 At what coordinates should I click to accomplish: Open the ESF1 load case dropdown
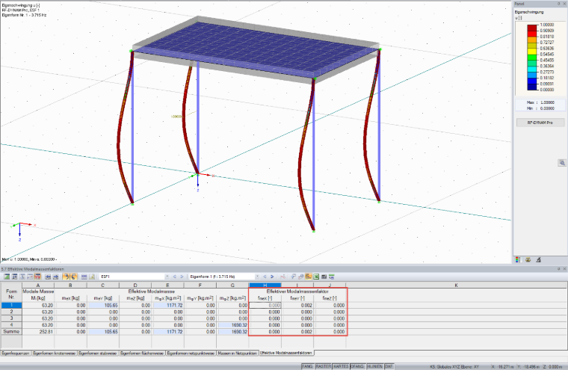(x=167, y=277)
